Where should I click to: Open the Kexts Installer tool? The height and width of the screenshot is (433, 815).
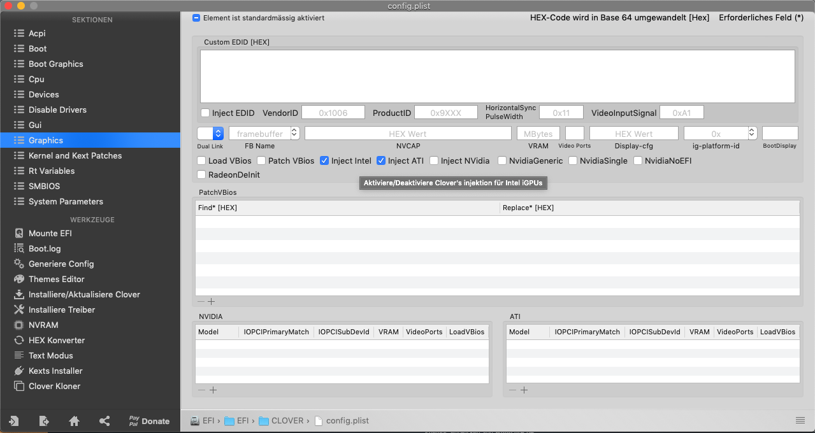click(x=55, y=371)
